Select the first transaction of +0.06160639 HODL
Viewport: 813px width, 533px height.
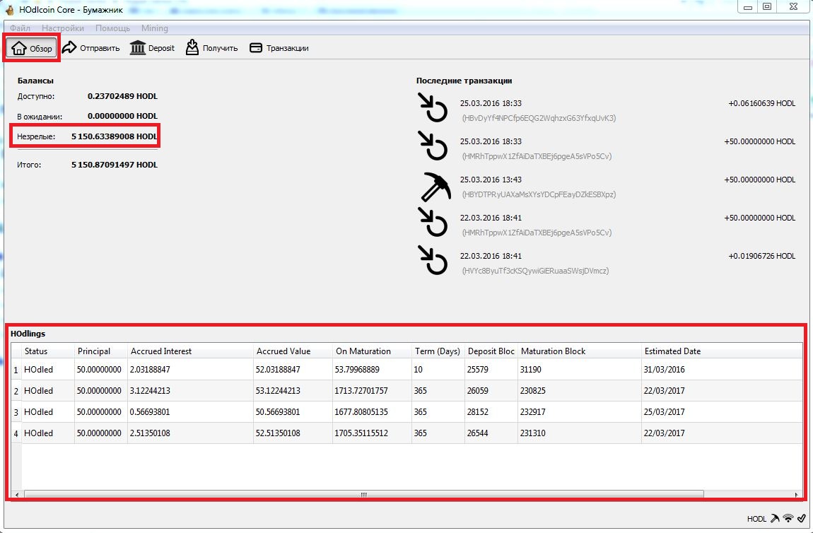pyautogui.click(x=608, y=110)
